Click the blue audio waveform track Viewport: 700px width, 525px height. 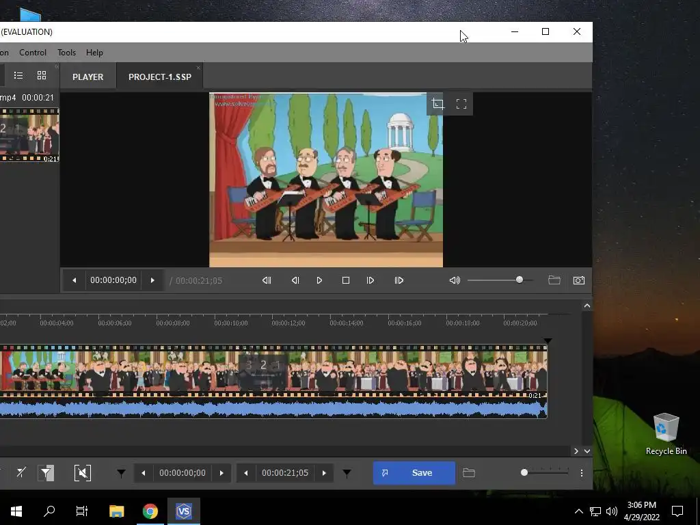[x=273, y=409]
